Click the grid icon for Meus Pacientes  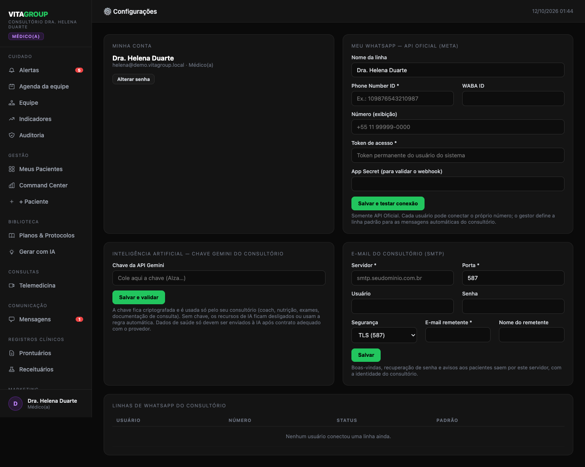coord(12,169)
